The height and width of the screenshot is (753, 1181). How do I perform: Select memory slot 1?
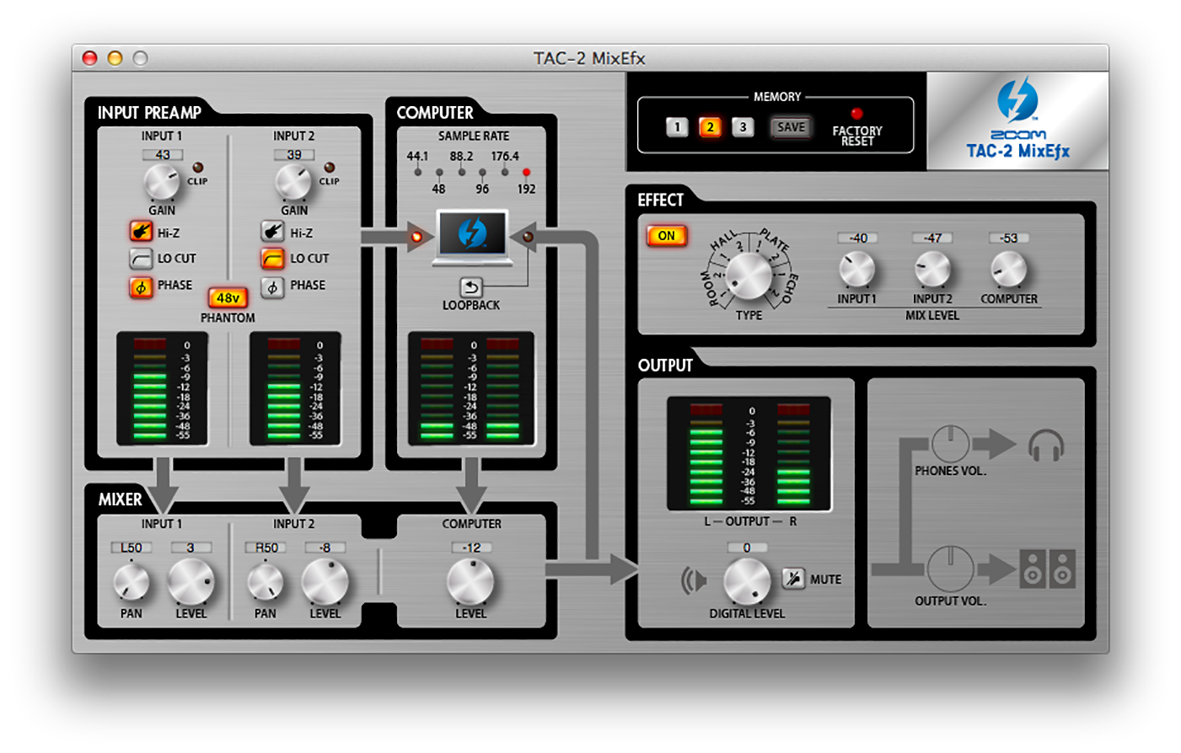[x=677, y=127]
